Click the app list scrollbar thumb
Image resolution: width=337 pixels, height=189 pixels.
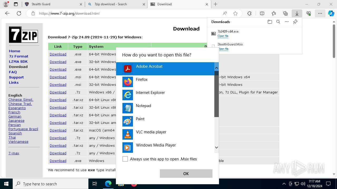tap(216, 94)
